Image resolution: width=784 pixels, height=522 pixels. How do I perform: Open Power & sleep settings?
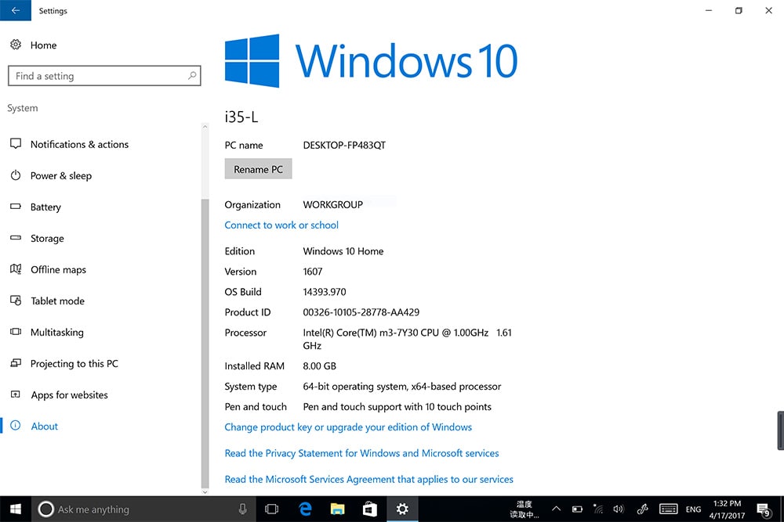(61, 175)
